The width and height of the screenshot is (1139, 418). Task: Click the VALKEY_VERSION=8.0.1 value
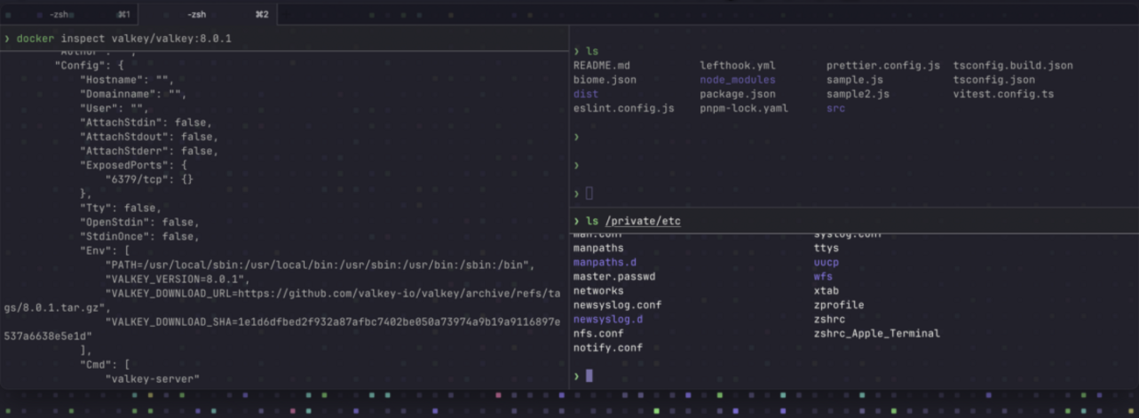pos(177,279)
